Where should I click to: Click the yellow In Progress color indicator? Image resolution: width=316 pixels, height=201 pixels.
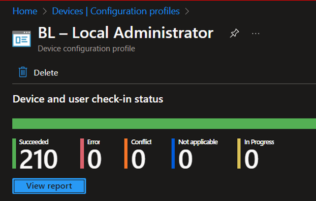(239, 153)
